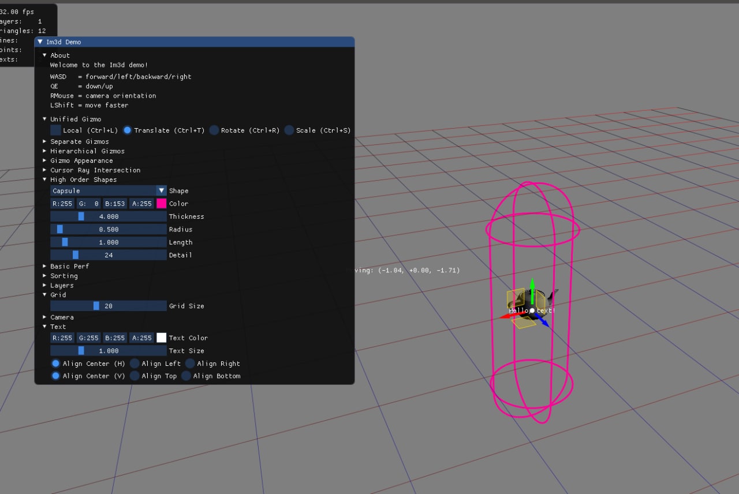Click the white gizmo center point
739x494 pixels.
coord(532,310)
